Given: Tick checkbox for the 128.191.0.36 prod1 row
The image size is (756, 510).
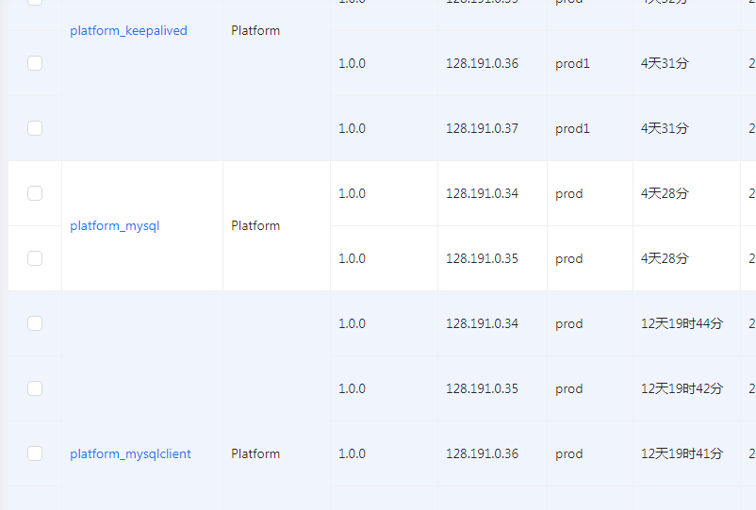Looking at the screenshot, I should pyautogui.click(x=35, y=63).
